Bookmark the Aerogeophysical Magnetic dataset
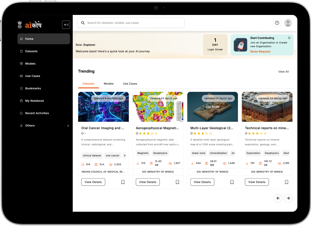 point(177,182)
